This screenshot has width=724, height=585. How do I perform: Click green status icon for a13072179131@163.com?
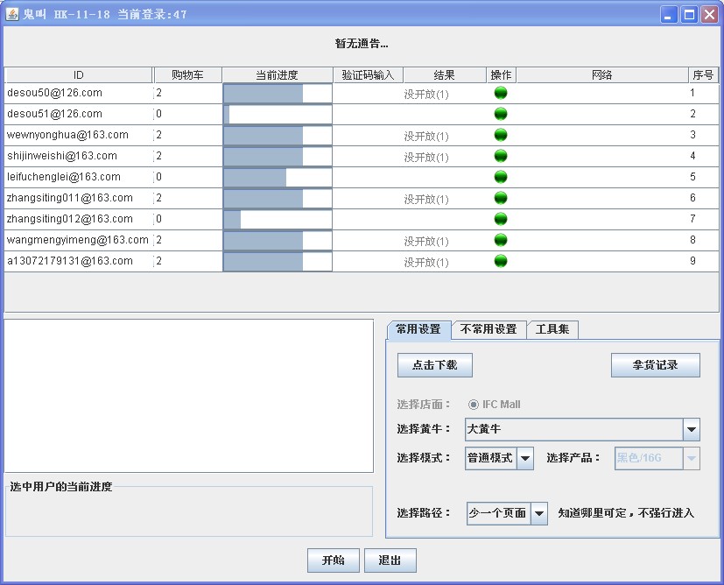pos(501,261)
